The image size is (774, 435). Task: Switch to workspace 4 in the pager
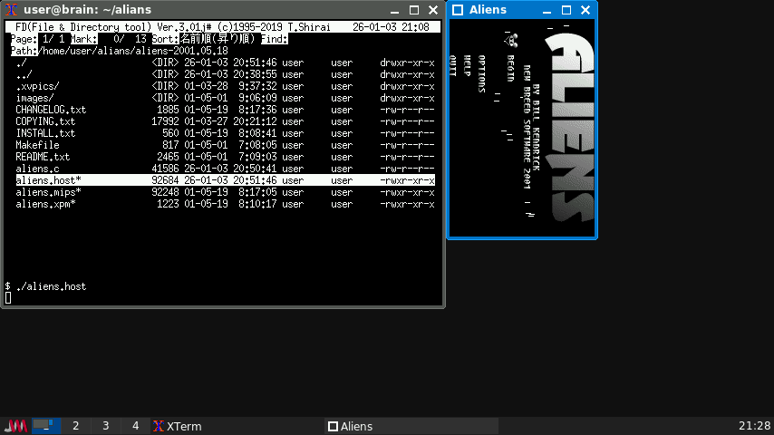[135, 426]
